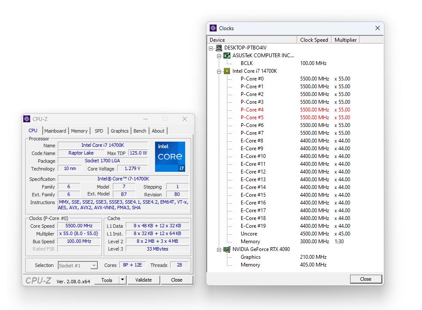
Task: Click the Level 3 cache value 33 MBytes
Action: [x=158, y=249]
